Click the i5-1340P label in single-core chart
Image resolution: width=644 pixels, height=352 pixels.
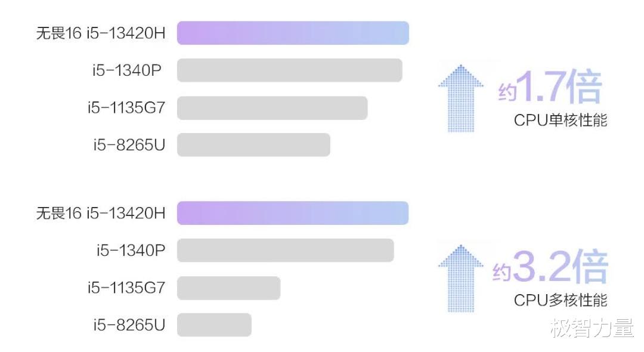coord(126,70)
